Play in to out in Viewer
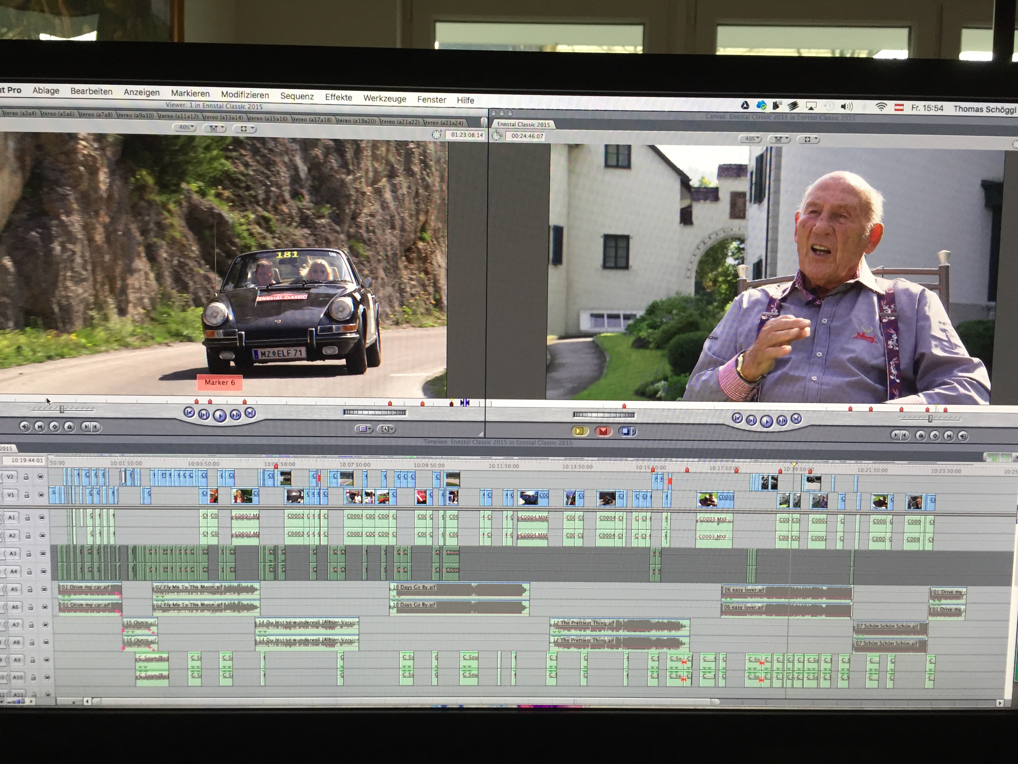1018x764 pixels. tap(204, 415)
